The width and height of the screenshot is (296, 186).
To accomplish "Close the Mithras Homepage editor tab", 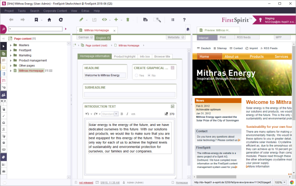I will [x=114, y=31].
